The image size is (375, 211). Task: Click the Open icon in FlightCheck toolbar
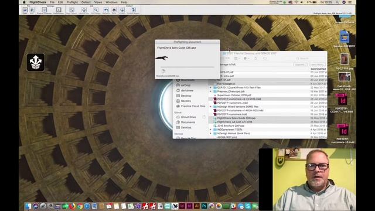pos(25,10)
